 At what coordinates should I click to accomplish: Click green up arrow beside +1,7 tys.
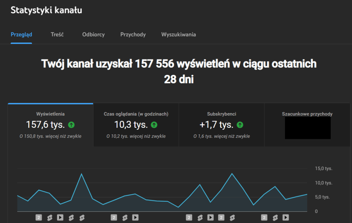(240, 125)
